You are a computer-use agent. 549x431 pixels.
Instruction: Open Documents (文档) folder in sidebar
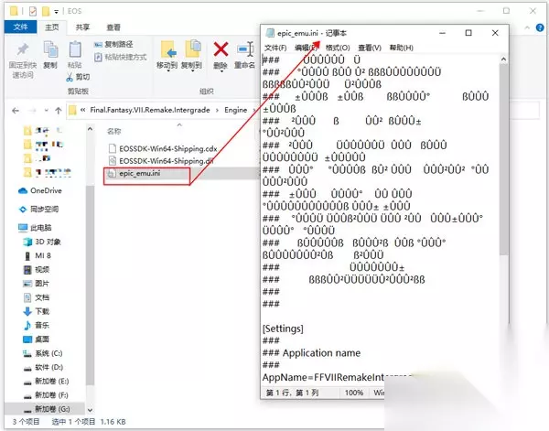(37, 297)
